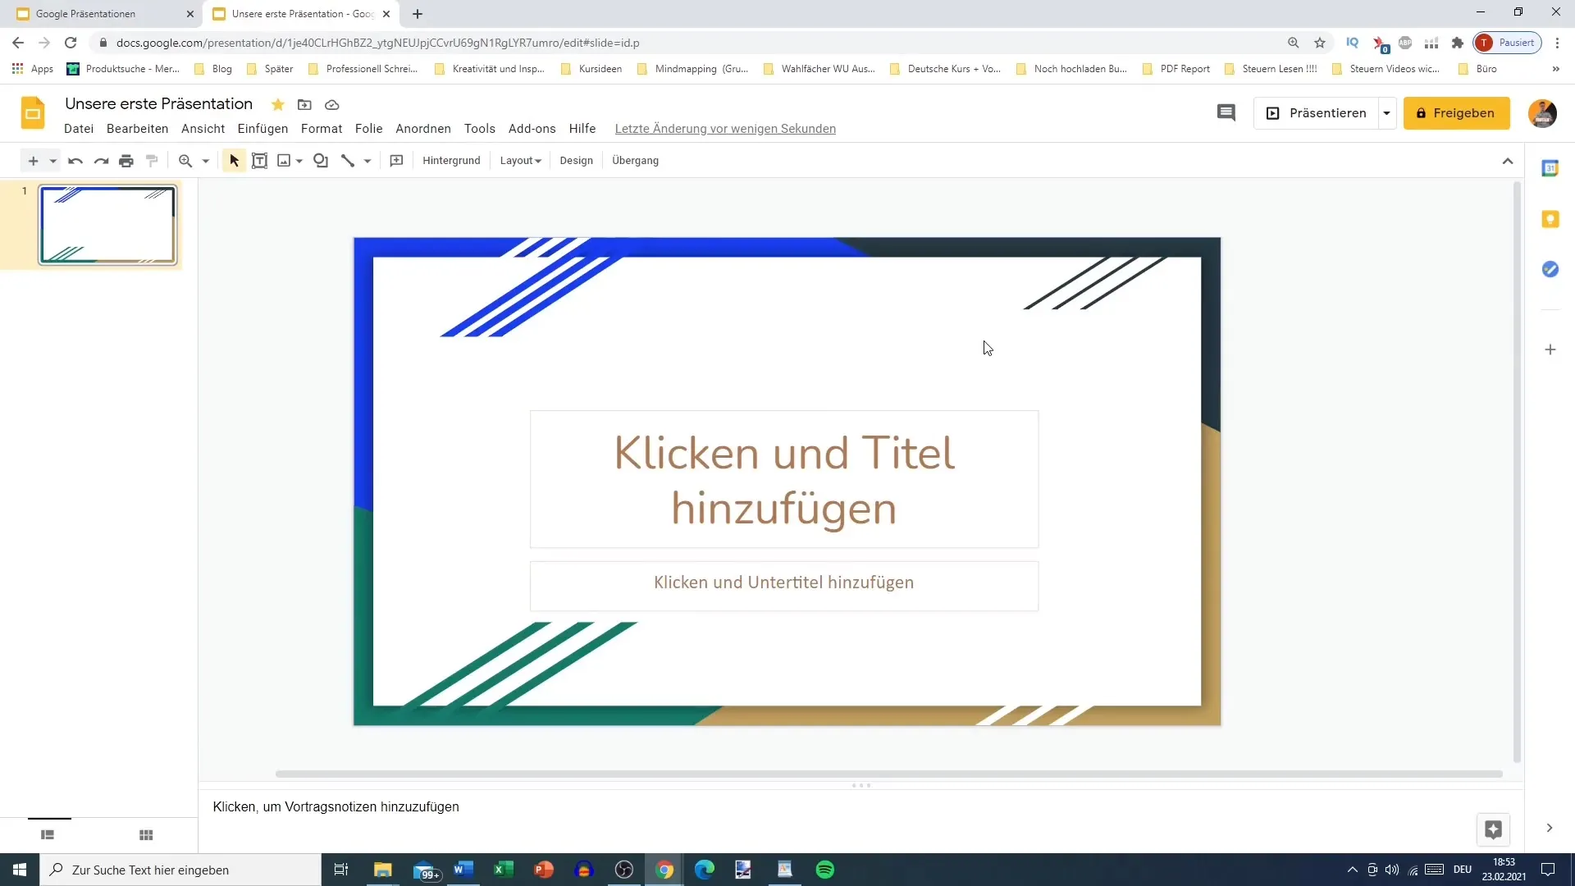The image size is (1575, 886).
Task: Click the slide 1 thumbnail
Action: (x=107, y=224)
